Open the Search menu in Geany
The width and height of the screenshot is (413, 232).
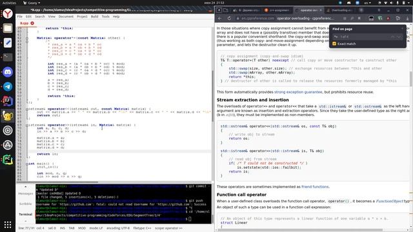[40, 17]
